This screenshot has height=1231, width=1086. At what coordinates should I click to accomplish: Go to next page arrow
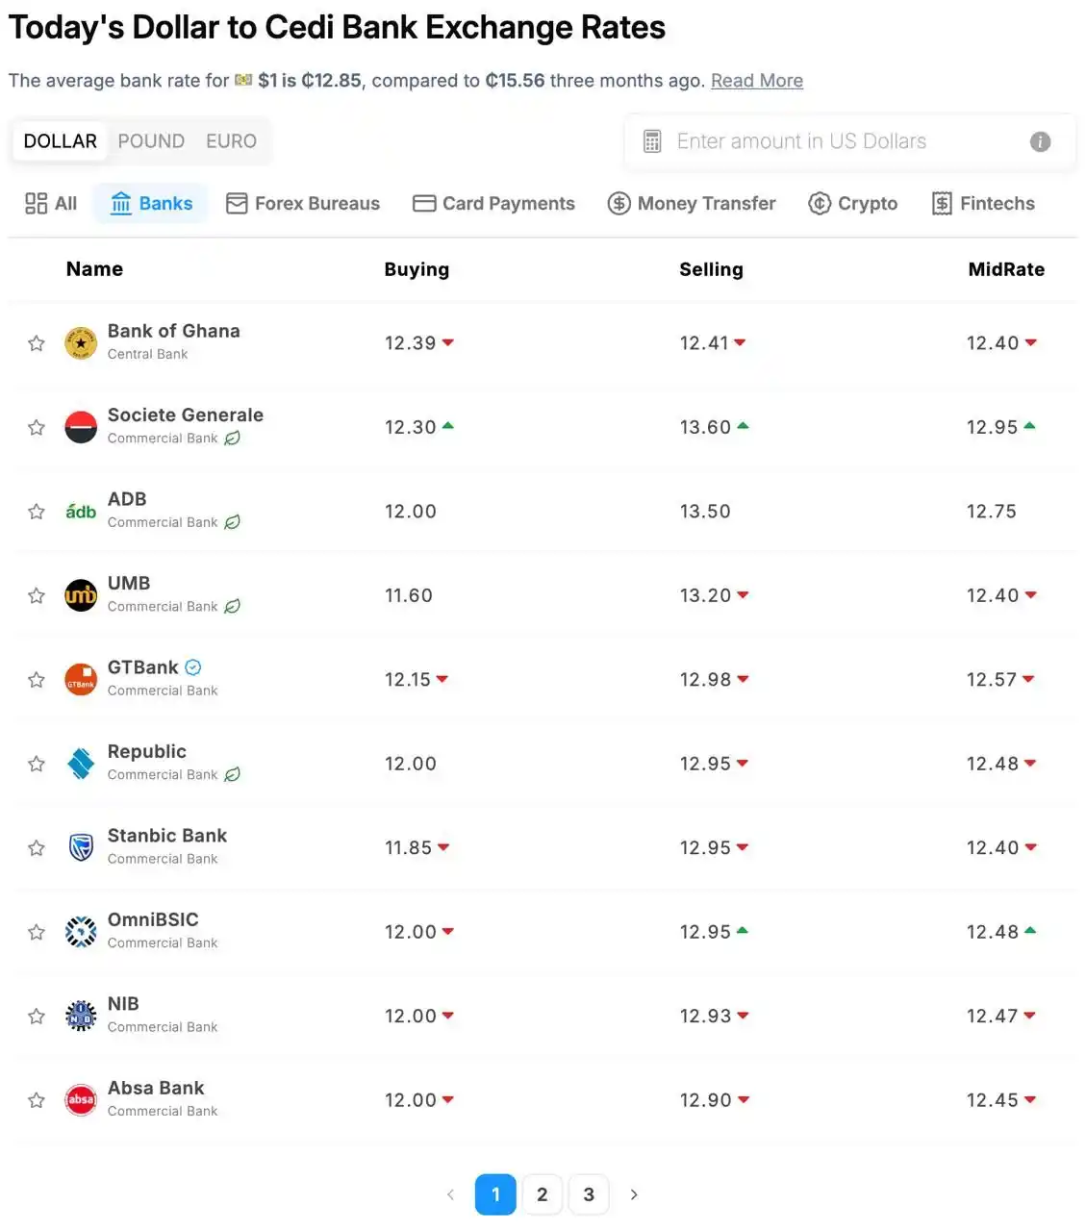634,1194
